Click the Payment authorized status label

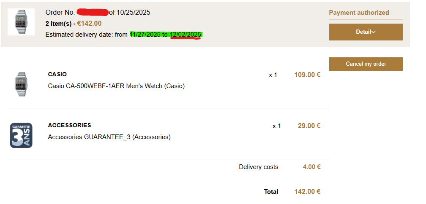point(359,13)
